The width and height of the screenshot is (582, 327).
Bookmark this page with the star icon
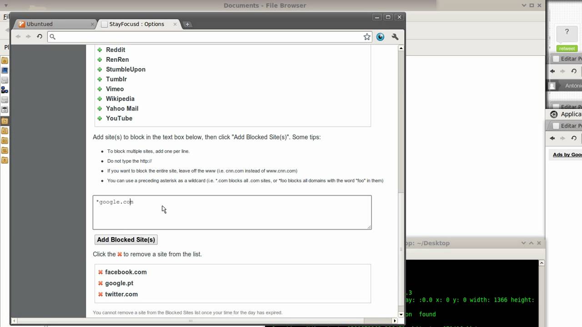[367, 37]
